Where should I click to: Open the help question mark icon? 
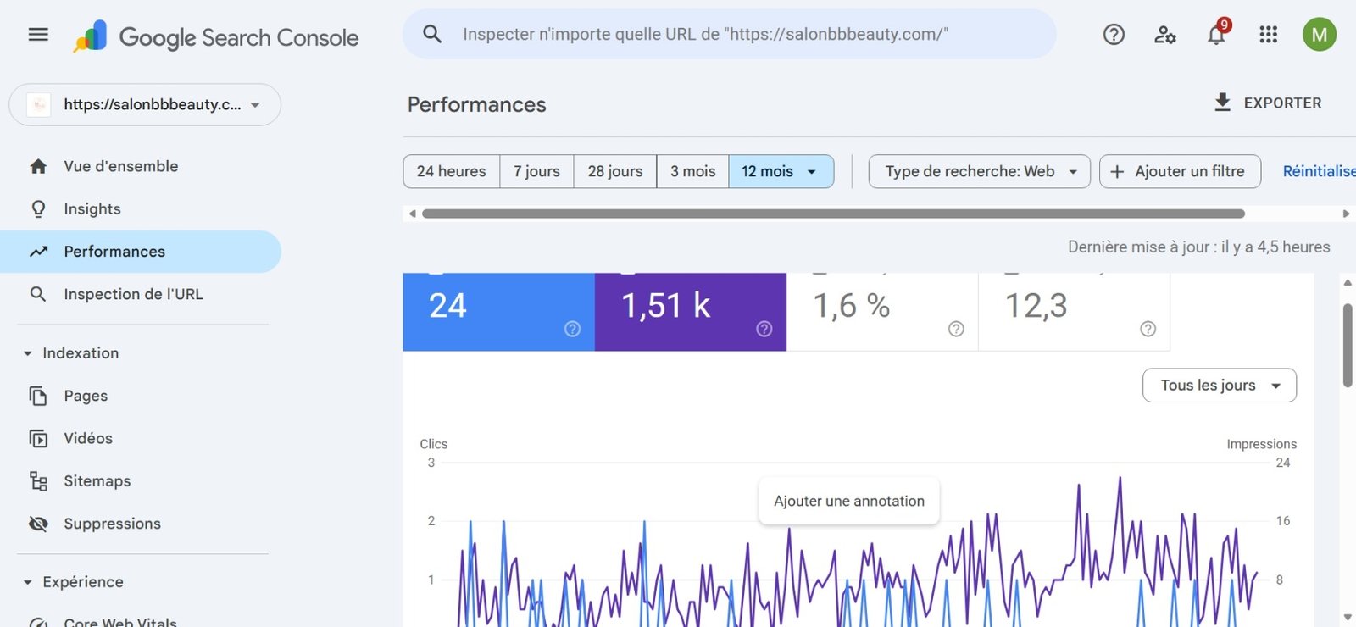(x=1114, y=35)
